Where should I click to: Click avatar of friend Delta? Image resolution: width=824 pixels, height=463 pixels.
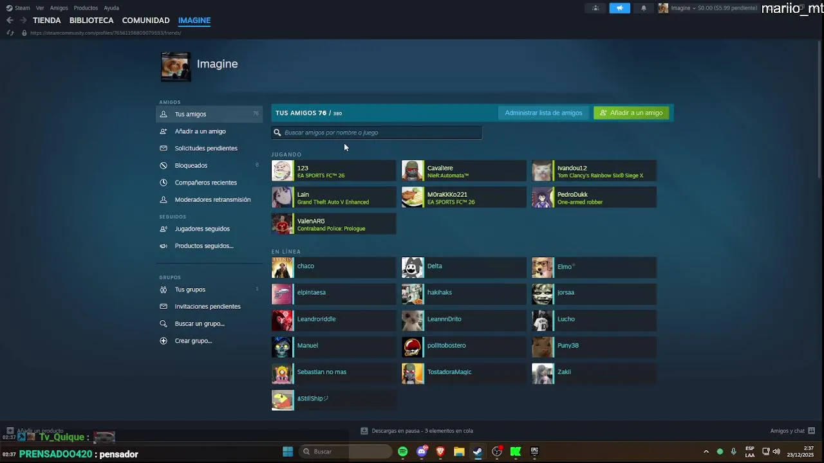tap(413, 268)
